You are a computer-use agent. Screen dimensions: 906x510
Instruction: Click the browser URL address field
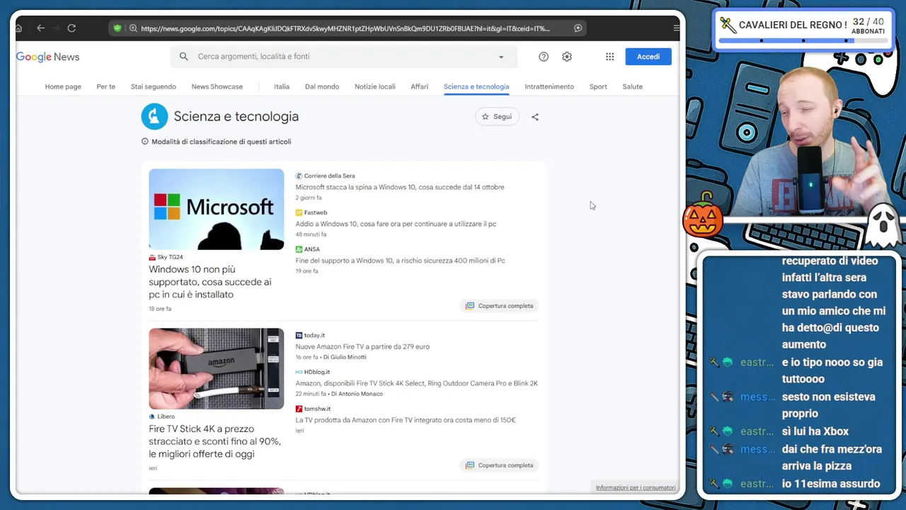(x=347, y=28)
